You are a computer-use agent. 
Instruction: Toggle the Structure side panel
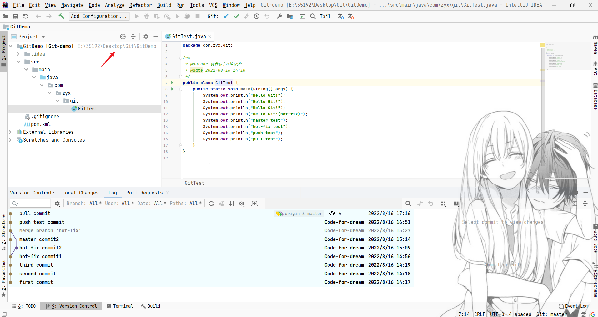click(x=3, y=232)
